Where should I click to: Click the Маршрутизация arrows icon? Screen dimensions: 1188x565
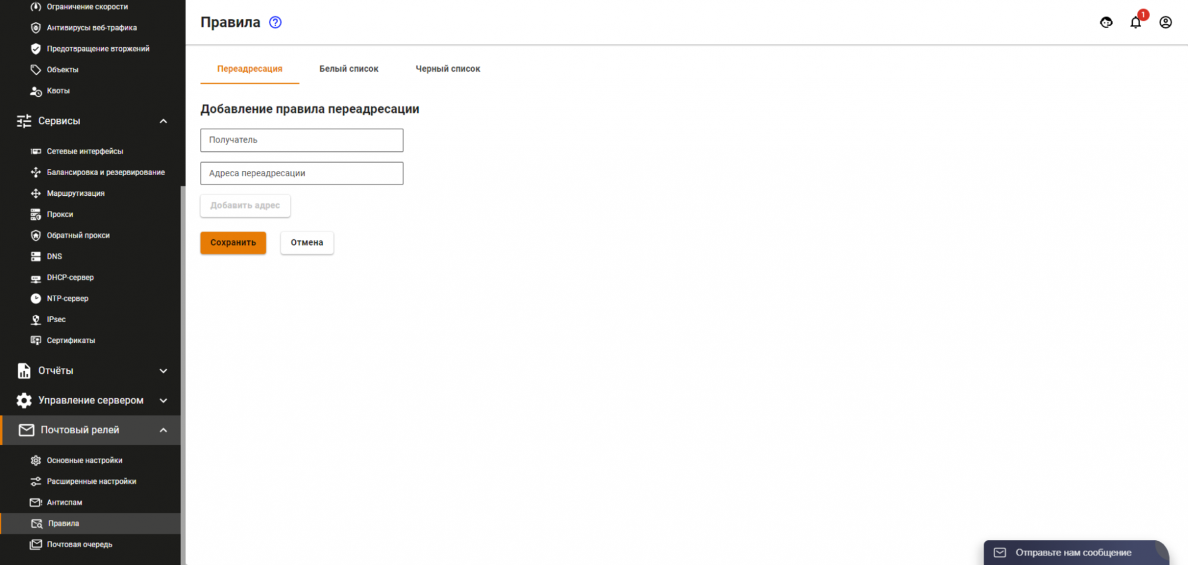tap(36, 193)
